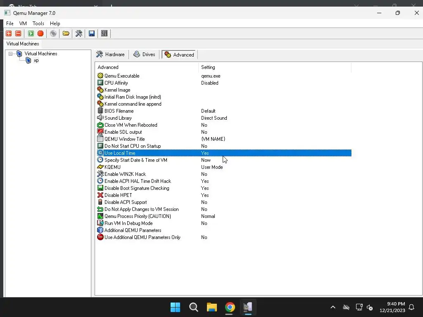Click the Additional QEMU Parameters cube icon

tap(100, 230)
